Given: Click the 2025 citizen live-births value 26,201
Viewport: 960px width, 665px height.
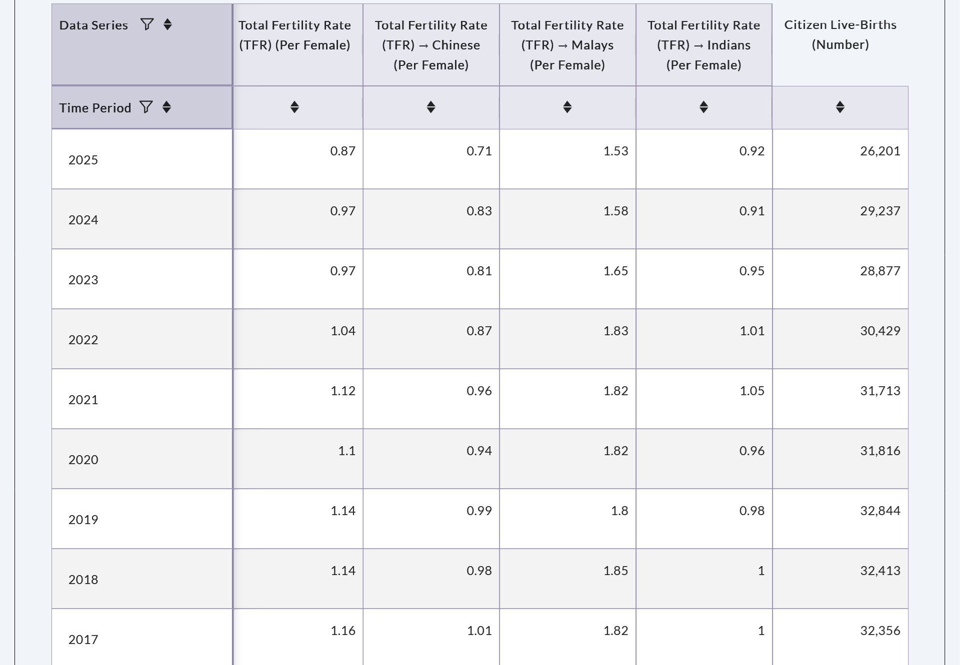Looking at the screenshot, I should tap(880, 151).
